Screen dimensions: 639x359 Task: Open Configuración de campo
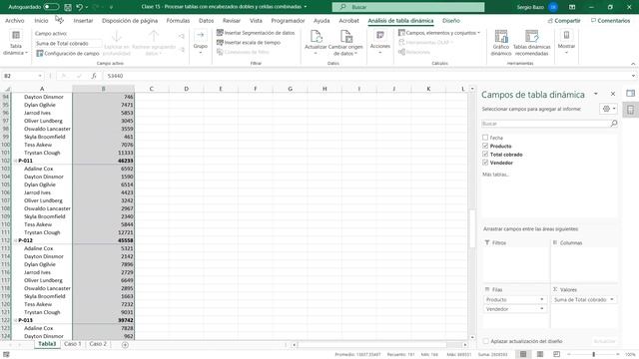tap(68, 53)
